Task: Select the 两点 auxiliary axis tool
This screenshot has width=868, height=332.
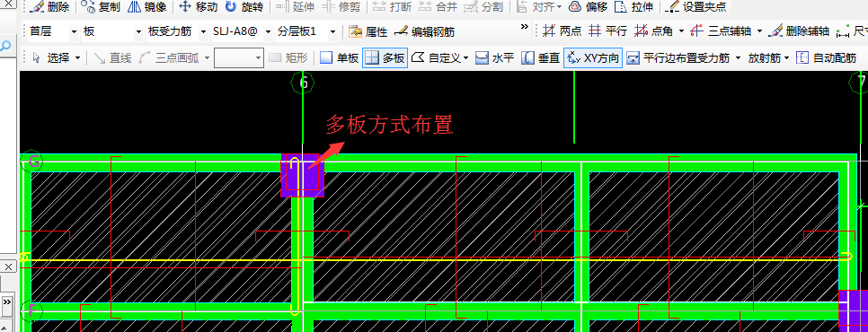Action: tap(562, 31)
